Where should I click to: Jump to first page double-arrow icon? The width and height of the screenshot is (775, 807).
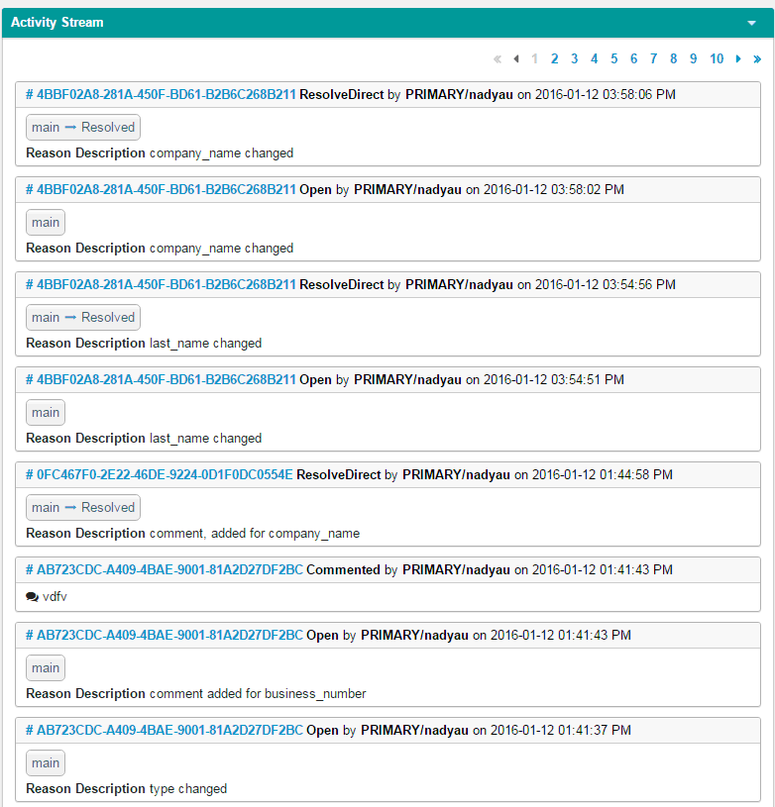498,59
